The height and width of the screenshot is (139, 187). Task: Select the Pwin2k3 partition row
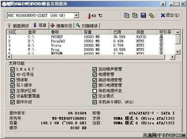pyautogui.click(x=91, y=41)
